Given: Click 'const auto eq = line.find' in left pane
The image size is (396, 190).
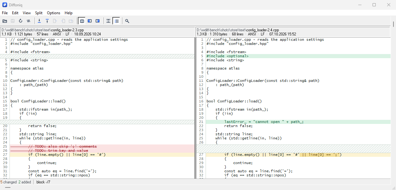Looking at the screenshot, I should coord(62,171).
